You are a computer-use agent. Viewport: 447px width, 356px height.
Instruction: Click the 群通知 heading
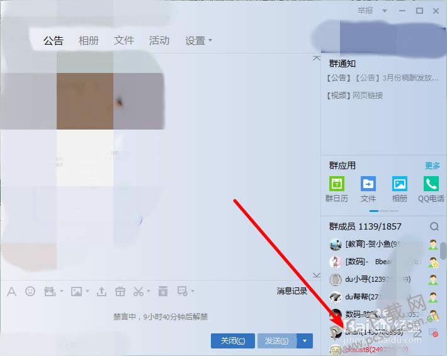(x=342, y=64)
